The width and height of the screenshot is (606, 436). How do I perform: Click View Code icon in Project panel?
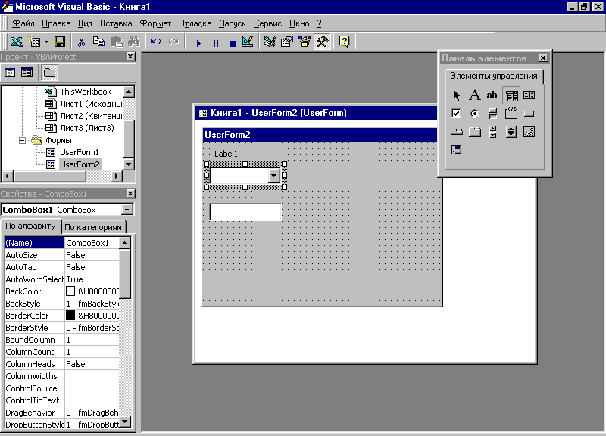click(x=10, y=73)
